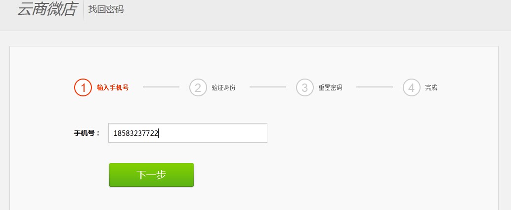Screen dimensions: 511x210
Task: Click empty space right of the phone field
Action: coord(375,133)
